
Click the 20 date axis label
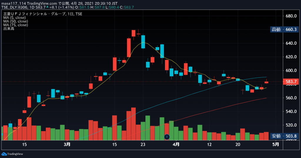[x=238, y=144]
